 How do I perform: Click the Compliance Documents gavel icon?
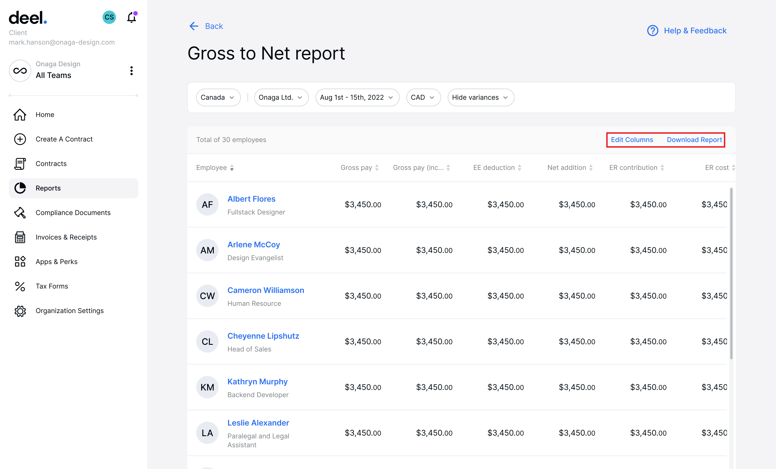point(20,212)
